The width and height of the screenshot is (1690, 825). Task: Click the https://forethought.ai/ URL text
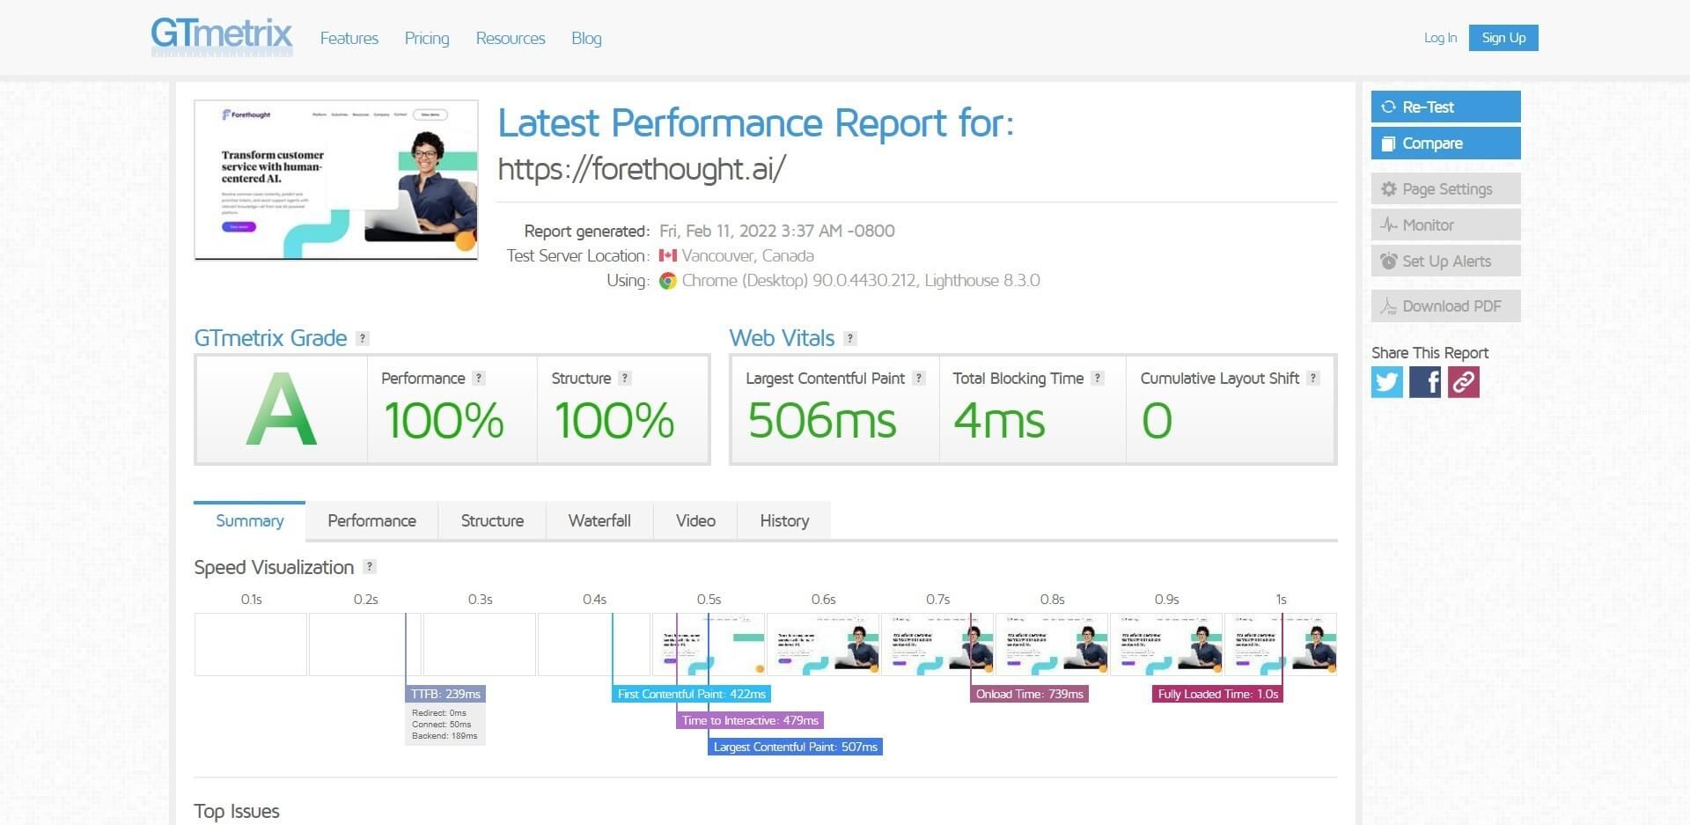[x=642, y=168]
